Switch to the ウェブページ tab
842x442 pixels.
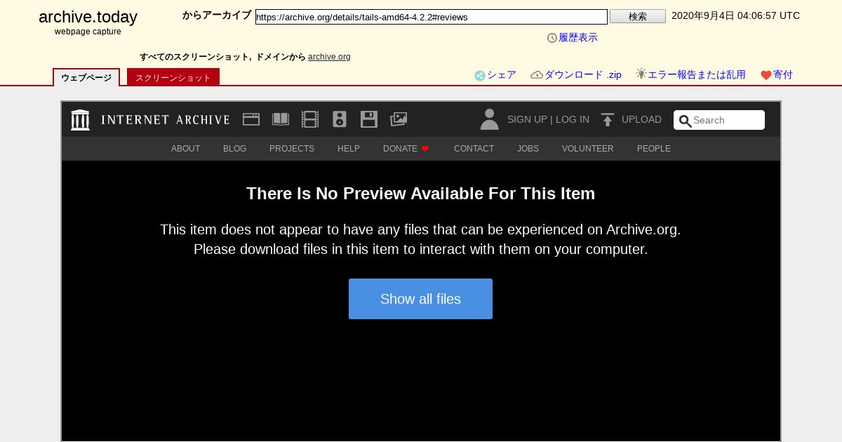[x=86, y=77]
